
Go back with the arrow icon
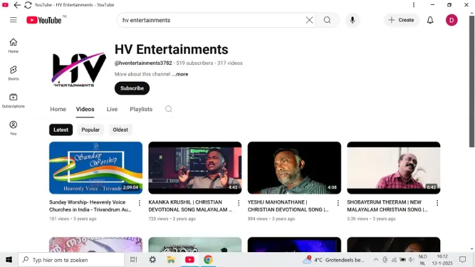tap(17, 5)
